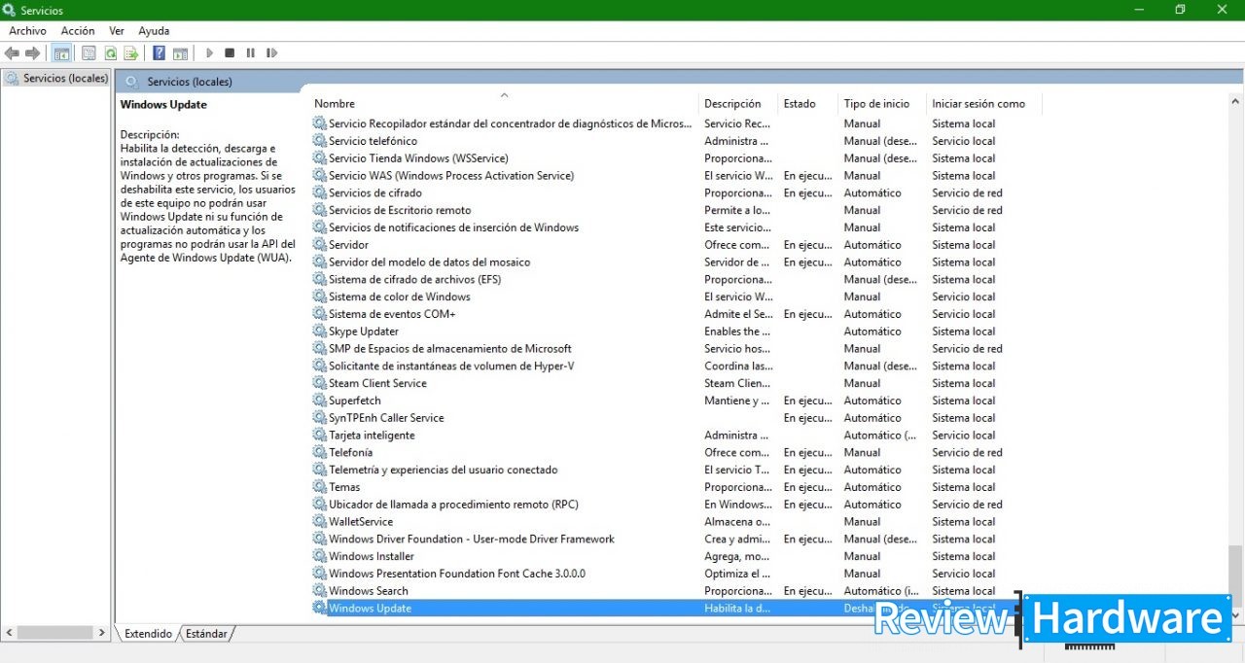The width and height of the screenshot is (1245, 663).
Task: Click the Export list toolbar icon
Action: 130,53
